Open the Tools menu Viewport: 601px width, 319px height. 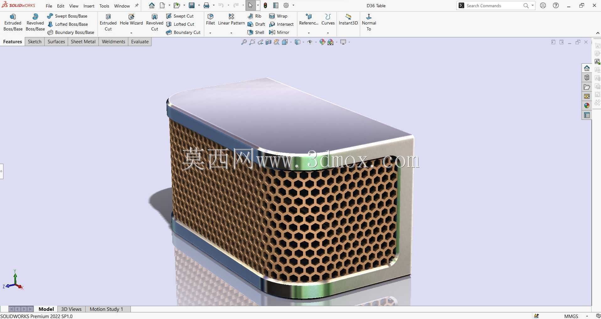pos(104,6)
